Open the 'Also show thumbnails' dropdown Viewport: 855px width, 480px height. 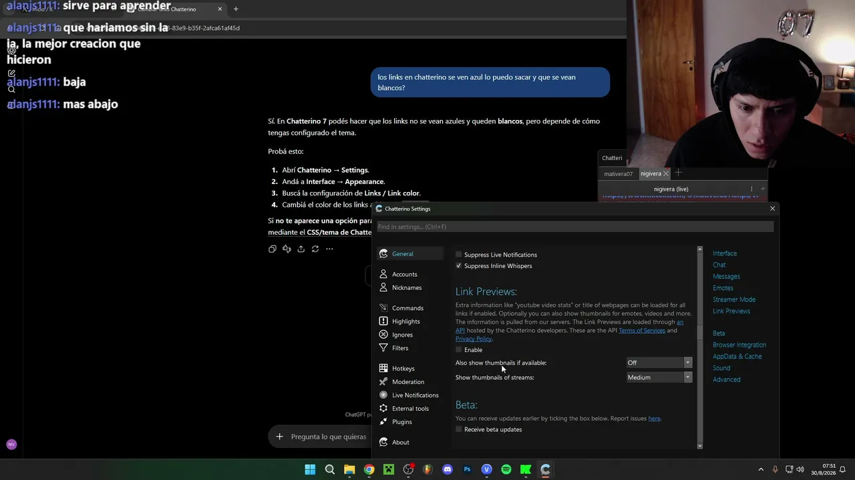[x=659, y=363]
